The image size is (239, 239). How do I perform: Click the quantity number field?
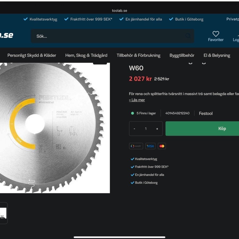tap(146, 129)
